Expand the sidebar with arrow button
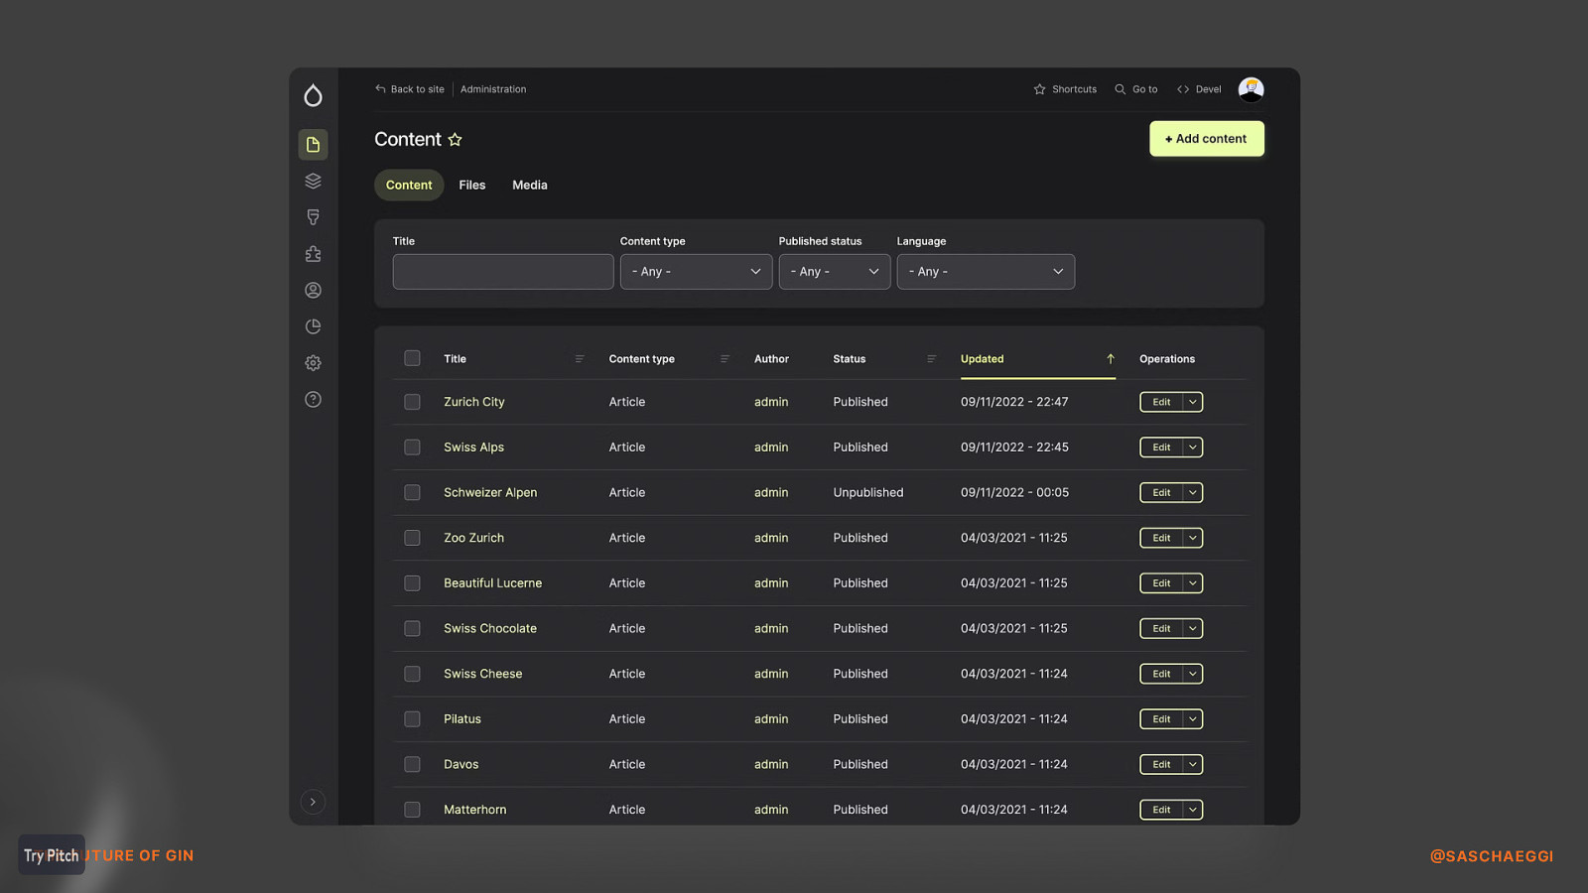This screenshot has height=893, width=1588. click(x=313, y=802)
